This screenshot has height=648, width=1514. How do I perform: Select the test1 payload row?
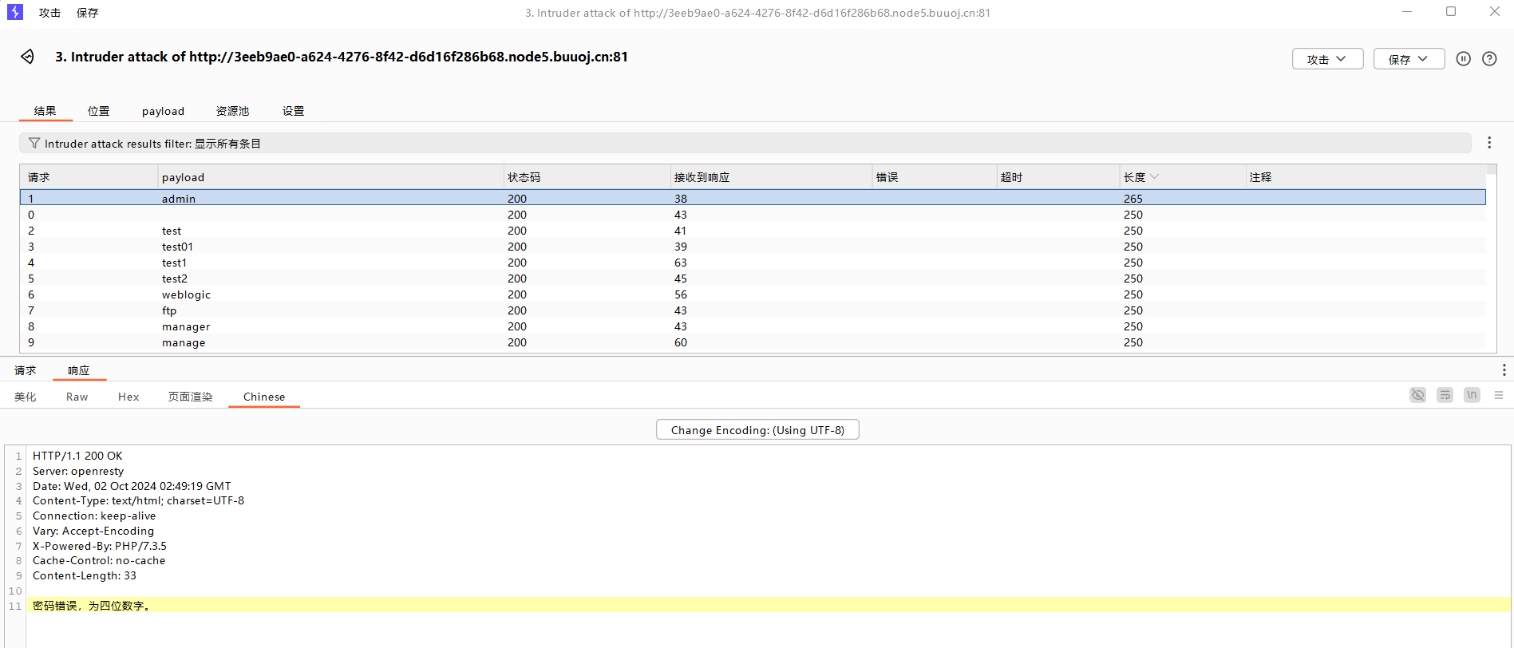[x=753, y=263]
